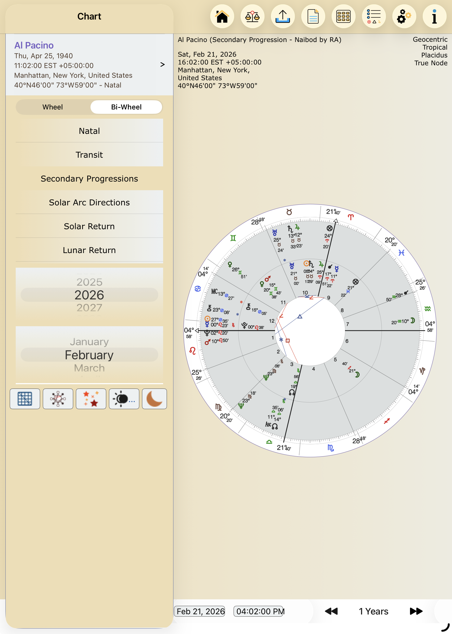Step forward one year with double arrow

(x=416, y=611)
